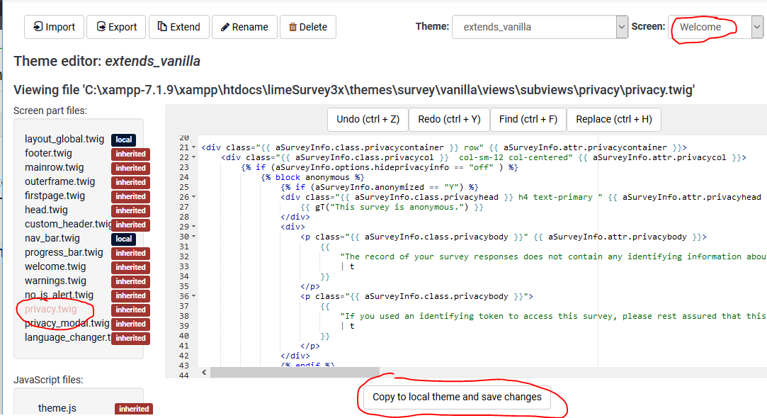Collapse code fold arrow at line 21
Viewport: 767px width, 418px height.
(194, 147)
